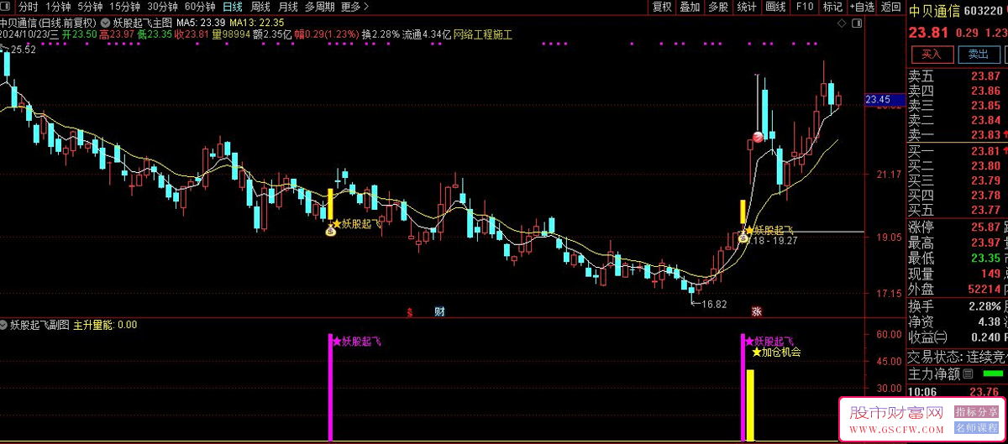1008x444 pixels.
Task: Click the 买五 price 23.77
Action: pos(986,210)
